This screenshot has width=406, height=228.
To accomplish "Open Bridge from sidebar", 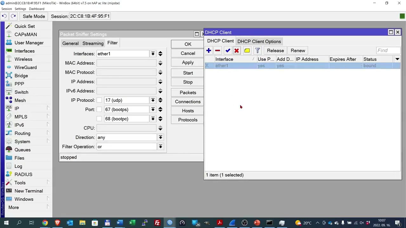I will point(21,76).
